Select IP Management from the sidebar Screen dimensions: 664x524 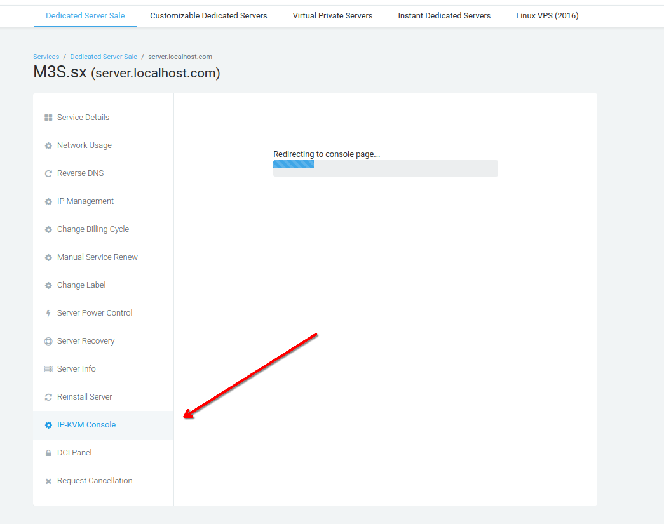tap(85, 201)
